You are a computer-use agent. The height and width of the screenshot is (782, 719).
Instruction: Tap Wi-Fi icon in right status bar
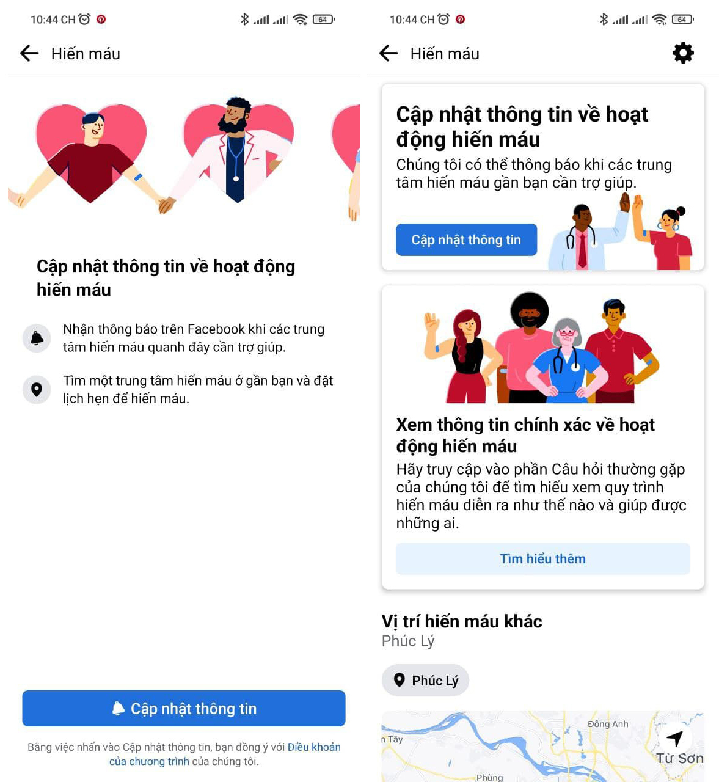[x=659, y=20]
